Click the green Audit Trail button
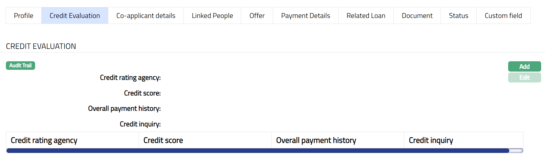 tap(20, 65)
